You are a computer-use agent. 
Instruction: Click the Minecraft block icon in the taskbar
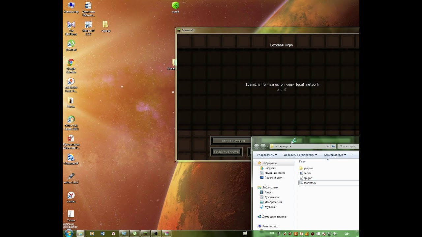click(x=145, y=233)
